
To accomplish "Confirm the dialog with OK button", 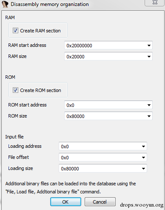I will (65, 201).
